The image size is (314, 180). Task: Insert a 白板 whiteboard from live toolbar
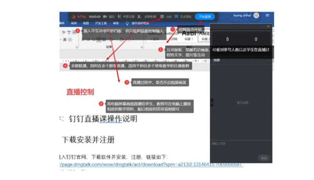coord(166,16)
